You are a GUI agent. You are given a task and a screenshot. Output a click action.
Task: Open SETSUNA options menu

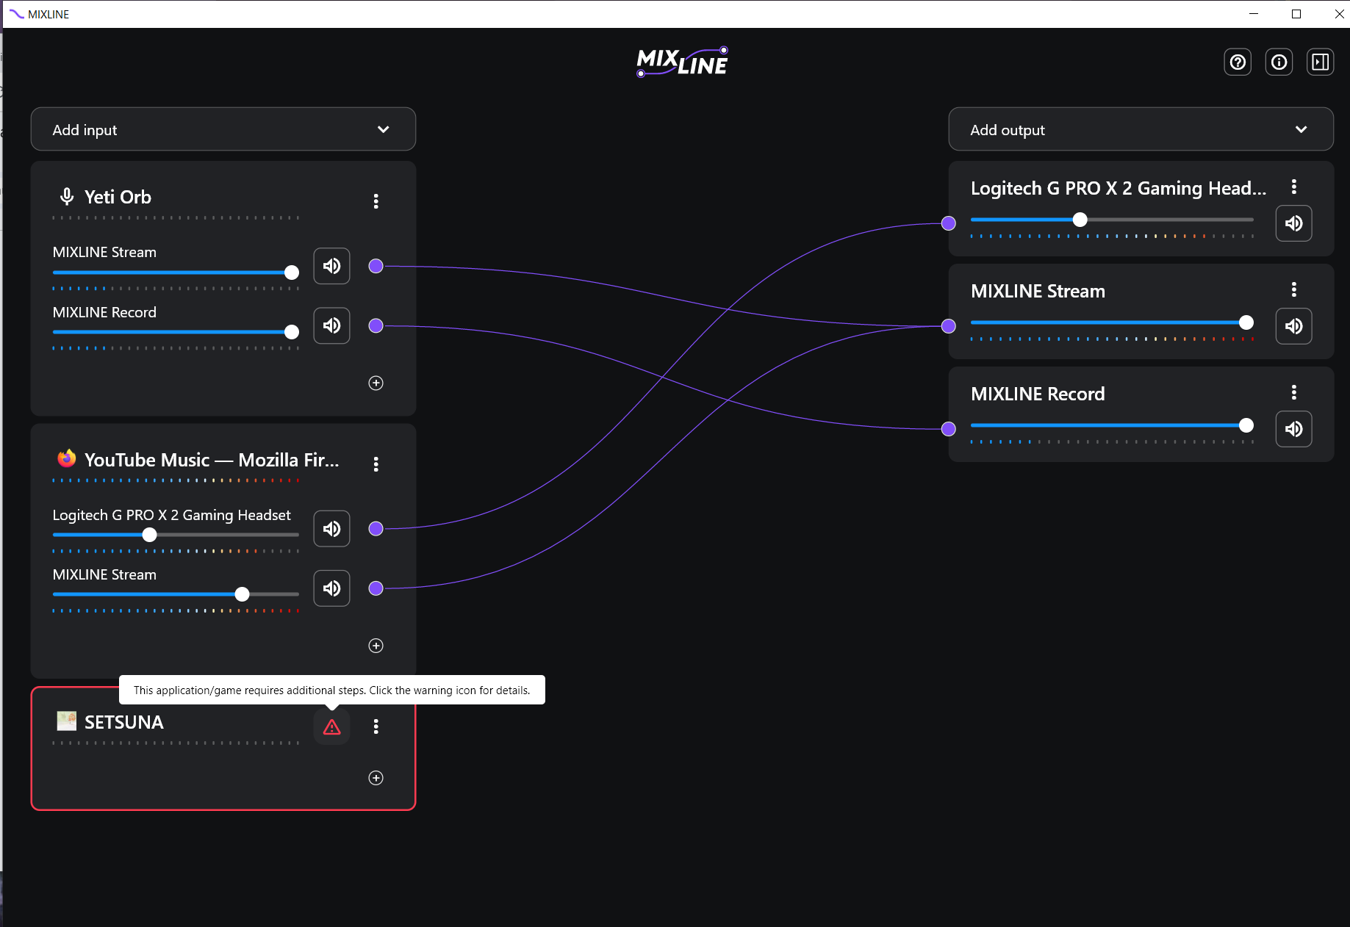coord(376,726)
